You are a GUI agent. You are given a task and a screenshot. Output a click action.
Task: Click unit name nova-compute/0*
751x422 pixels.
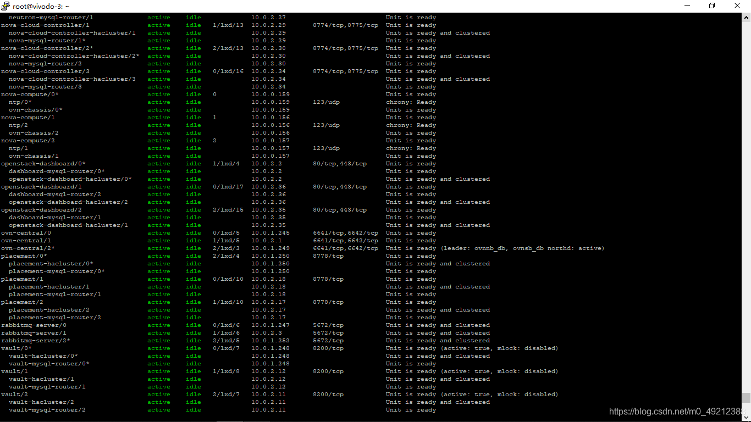click(x=30, y=95)
